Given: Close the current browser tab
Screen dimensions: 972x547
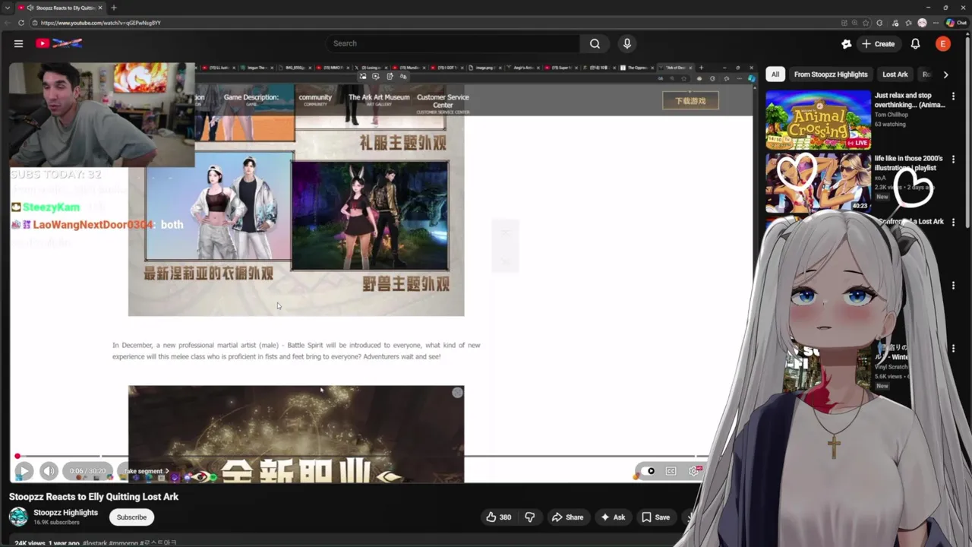Looking at the screenshot, I should point(99,8).
